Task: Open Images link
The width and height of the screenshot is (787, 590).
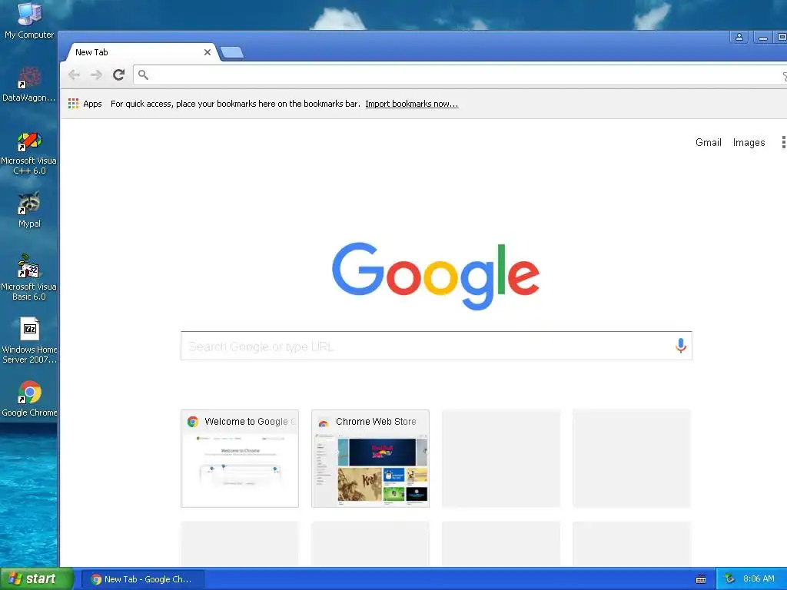Action: coord(749,142)
